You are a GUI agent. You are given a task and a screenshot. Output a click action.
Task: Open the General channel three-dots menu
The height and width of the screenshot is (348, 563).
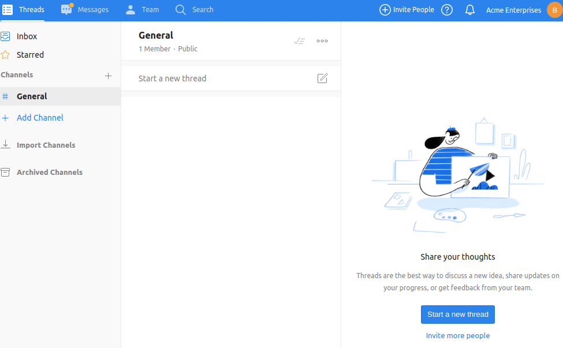coord(322,41)
